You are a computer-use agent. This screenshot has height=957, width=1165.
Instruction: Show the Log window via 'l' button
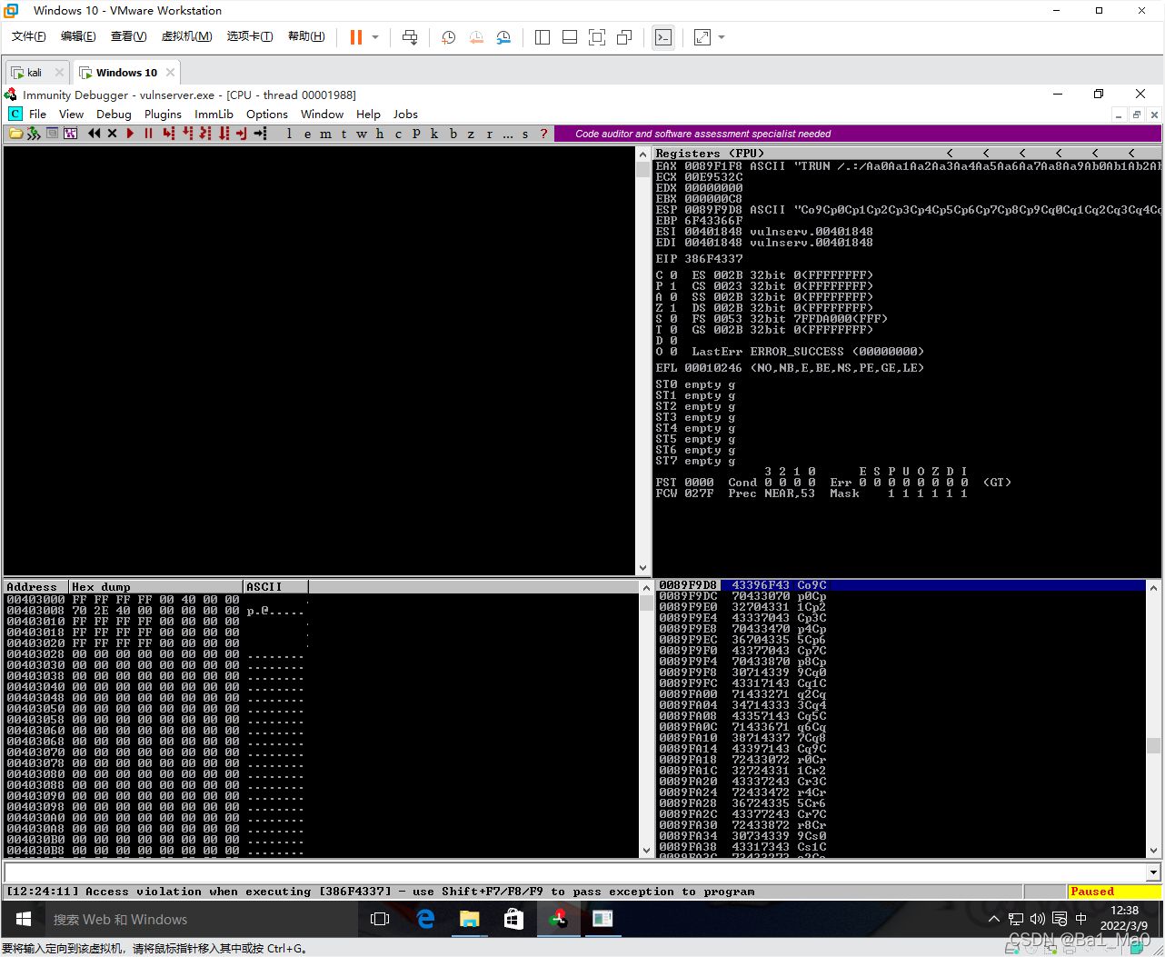(289, 134)
